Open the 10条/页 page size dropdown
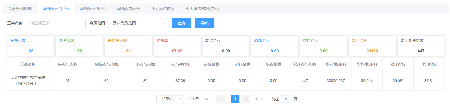Image resolution: width=450 pixels, height=110 pixels. 170,99
